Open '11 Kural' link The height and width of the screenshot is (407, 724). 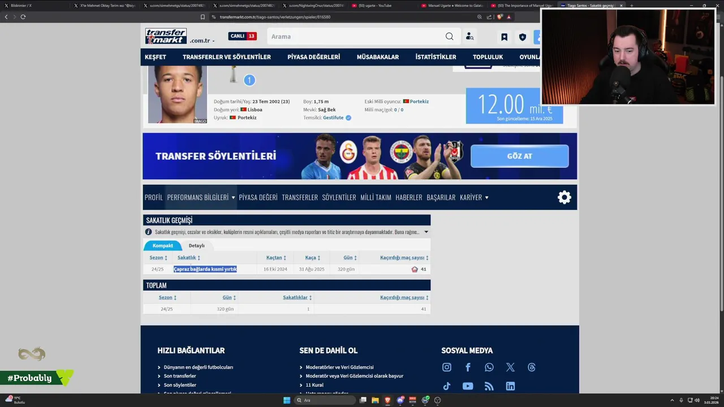[x=314, y=385]
